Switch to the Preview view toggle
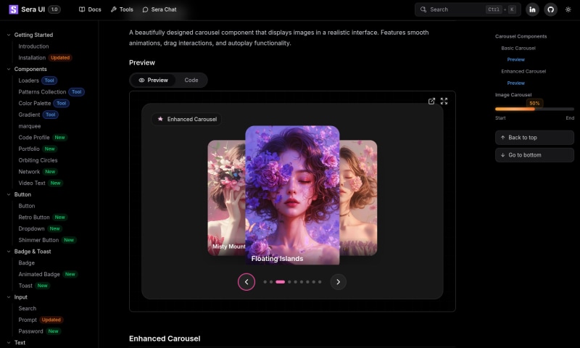This screenshot has height=348, width=580. point(153,80)
